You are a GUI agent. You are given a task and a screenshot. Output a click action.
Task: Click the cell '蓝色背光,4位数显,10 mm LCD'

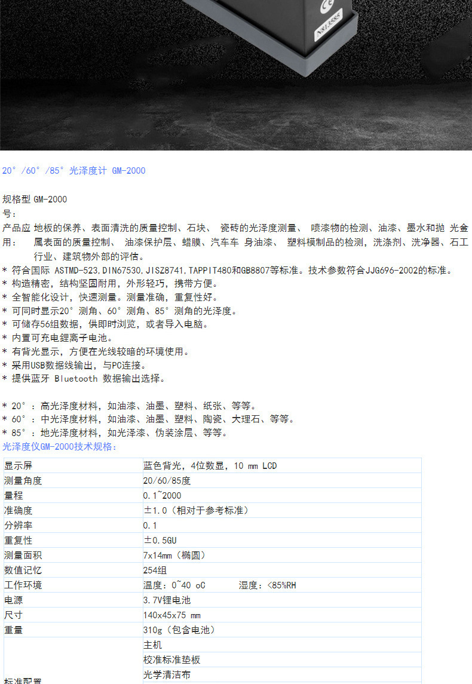[282, 465]
